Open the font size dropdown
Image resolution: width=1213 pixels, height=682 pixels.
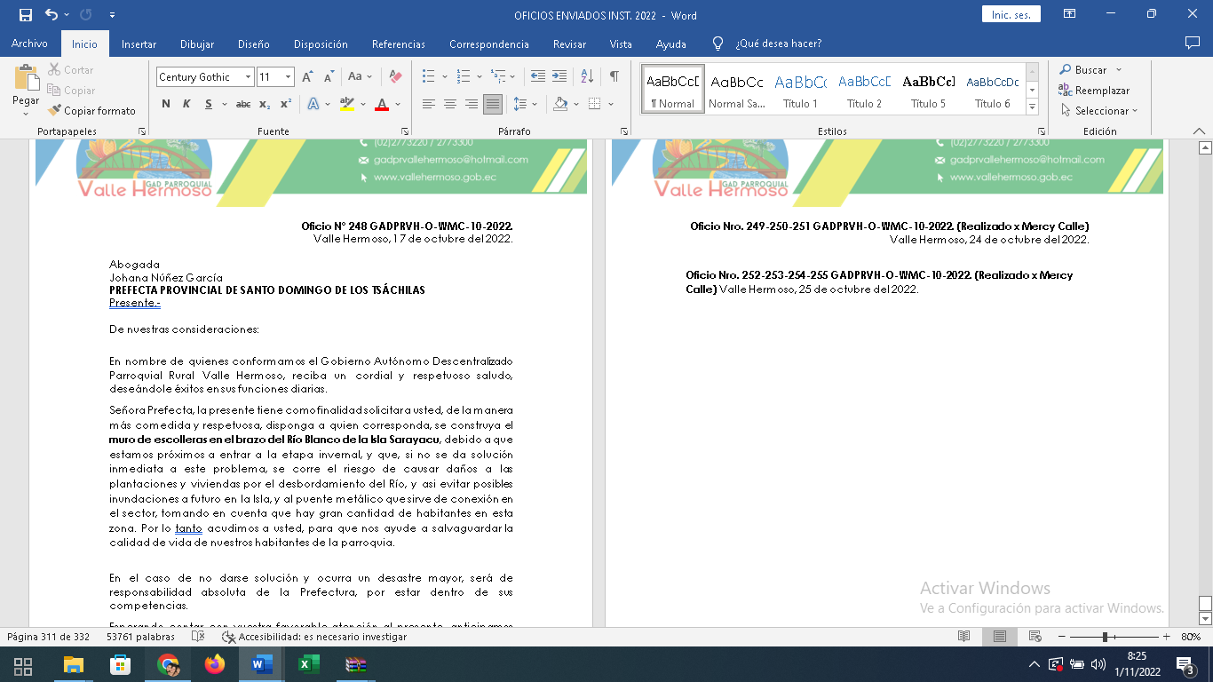[x=288, y=77]
